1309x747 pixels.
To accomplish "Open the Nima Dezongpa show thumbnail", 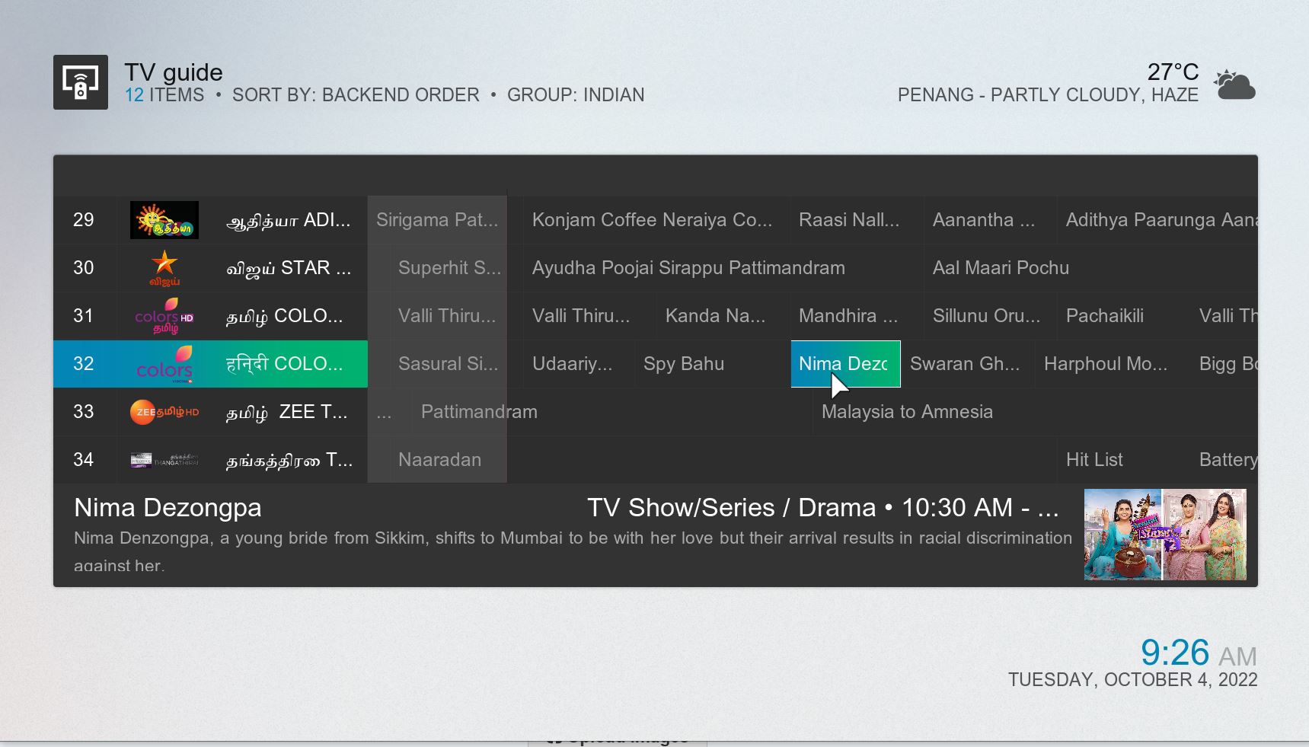I will pos(1164,535).
